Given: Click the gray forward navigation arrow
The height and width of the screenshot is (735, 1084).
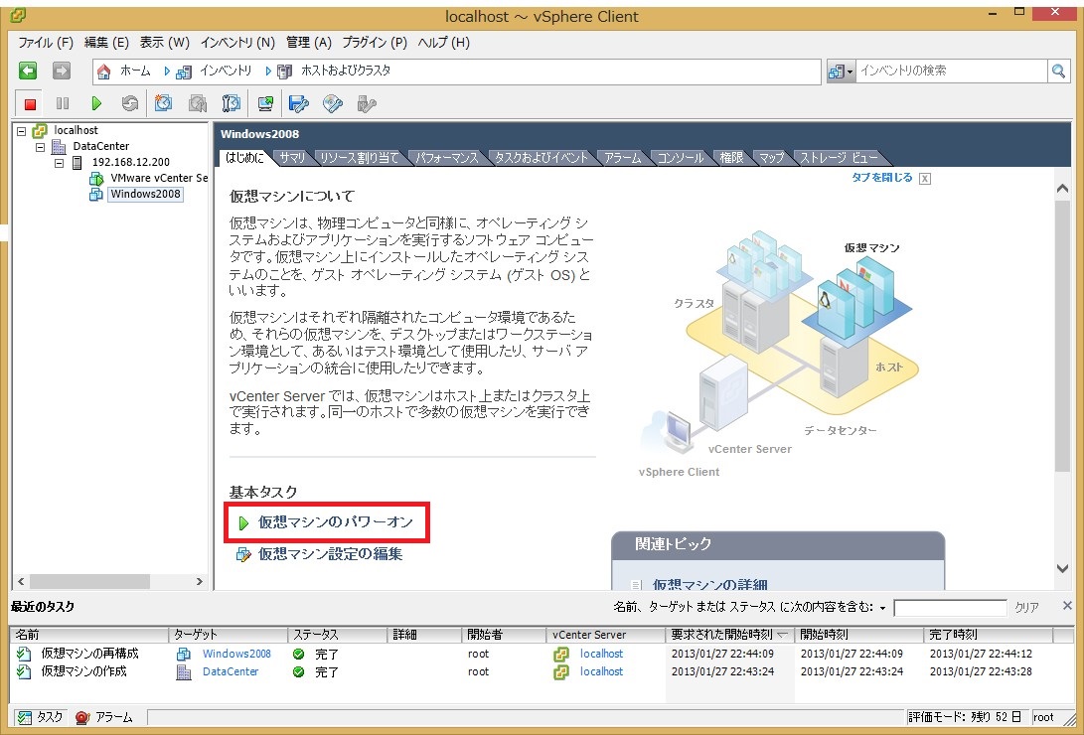Looking at the screenshot, I should click(62, 71).
